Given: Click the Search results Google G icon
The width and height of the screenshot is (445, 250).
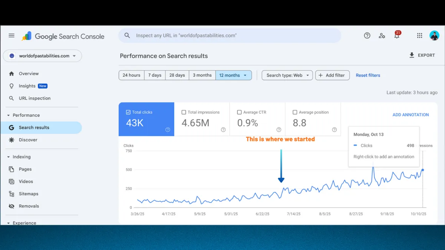Looking at the screenshot, I should coord(11,127).
